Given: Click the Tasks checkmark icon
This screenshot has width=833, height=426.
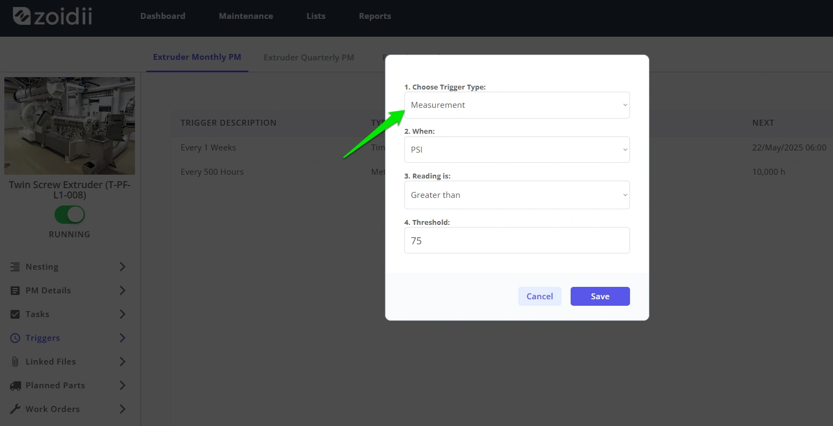Looking at the screenshot, I should (15, 314).
